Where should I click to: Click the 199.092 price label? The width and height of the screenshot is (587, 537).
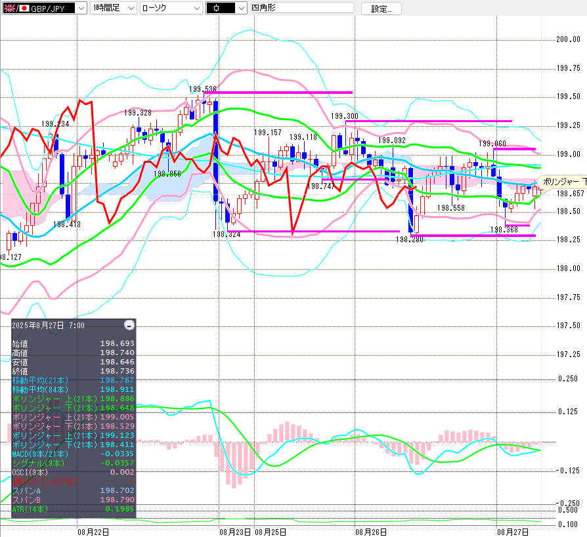coord(392,140)
